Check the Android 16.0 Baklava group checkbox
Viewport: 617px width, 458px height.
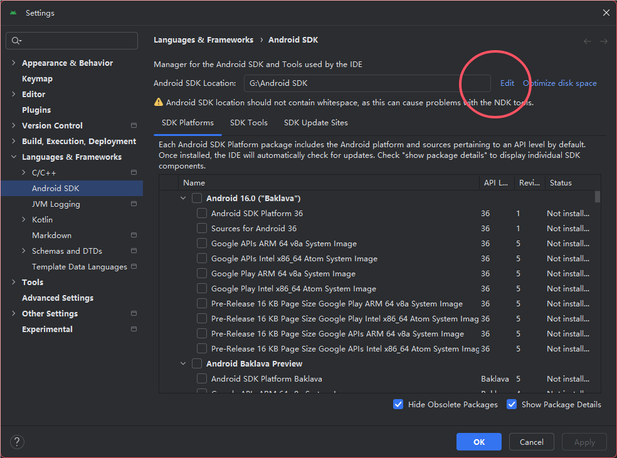(197, 198)
